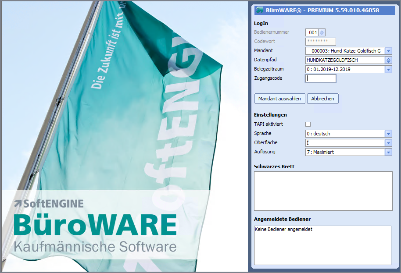Screen dimensions: 401x273
Task: Click the large BüroWARE logo text
Action: [x=95, y=224]
